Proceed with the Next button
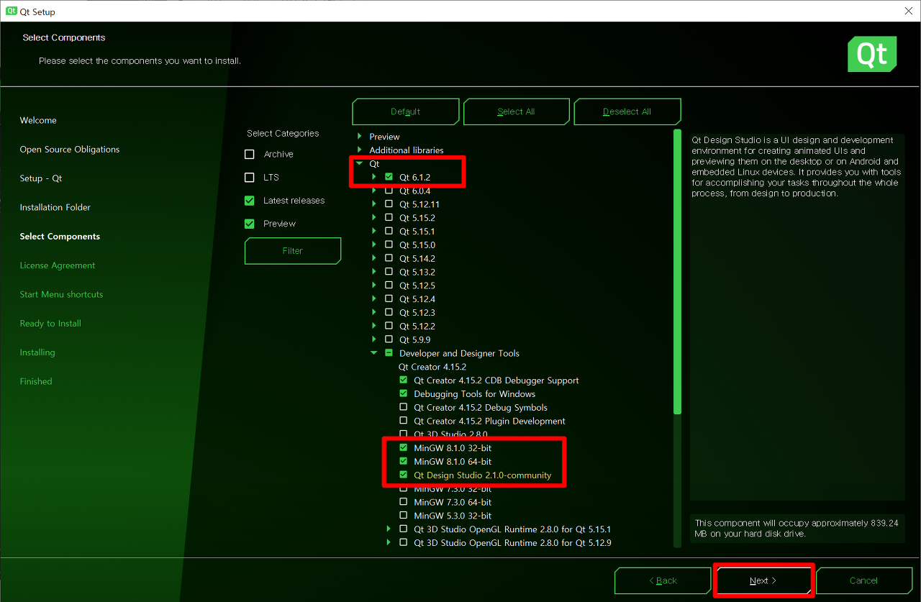This screenshot has height=602, width=921. (x=763, y=580)
